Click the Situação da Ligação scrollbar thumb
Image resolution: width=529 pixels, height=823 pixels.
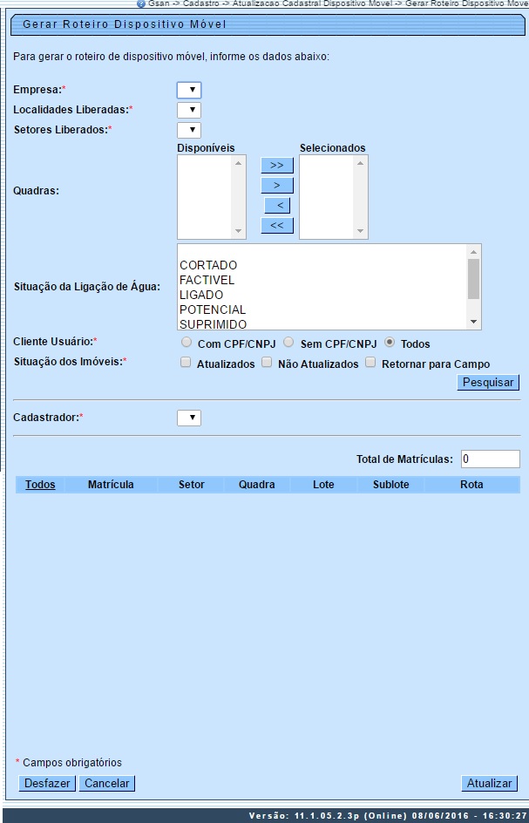point(473,279)
